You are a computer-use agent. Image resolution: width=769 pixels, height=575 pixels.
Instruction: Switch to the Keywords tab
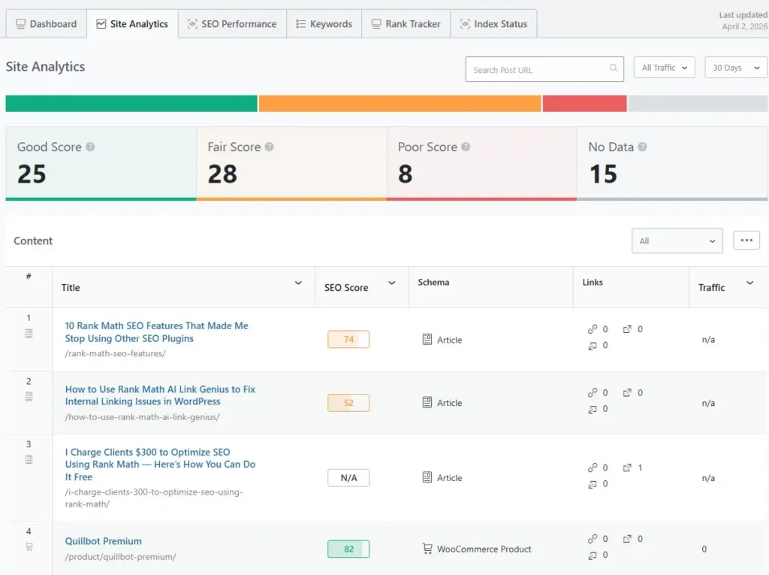click(324, 23)
